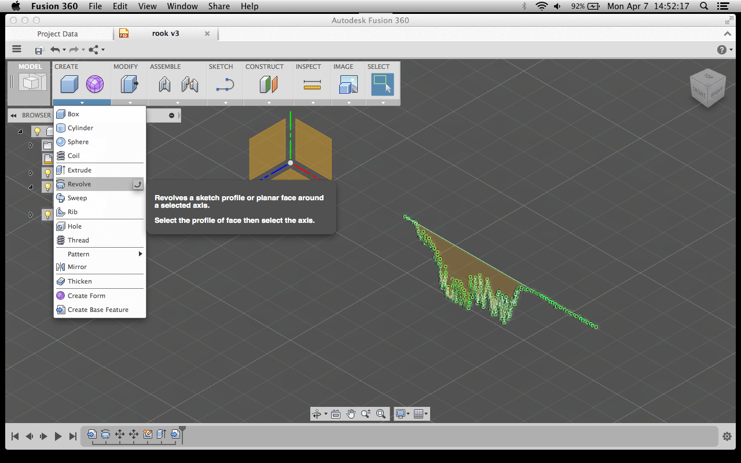741x463 pixels.
Task: Click the Measure ruler icon under INSPECT
Action: point(312,86)
